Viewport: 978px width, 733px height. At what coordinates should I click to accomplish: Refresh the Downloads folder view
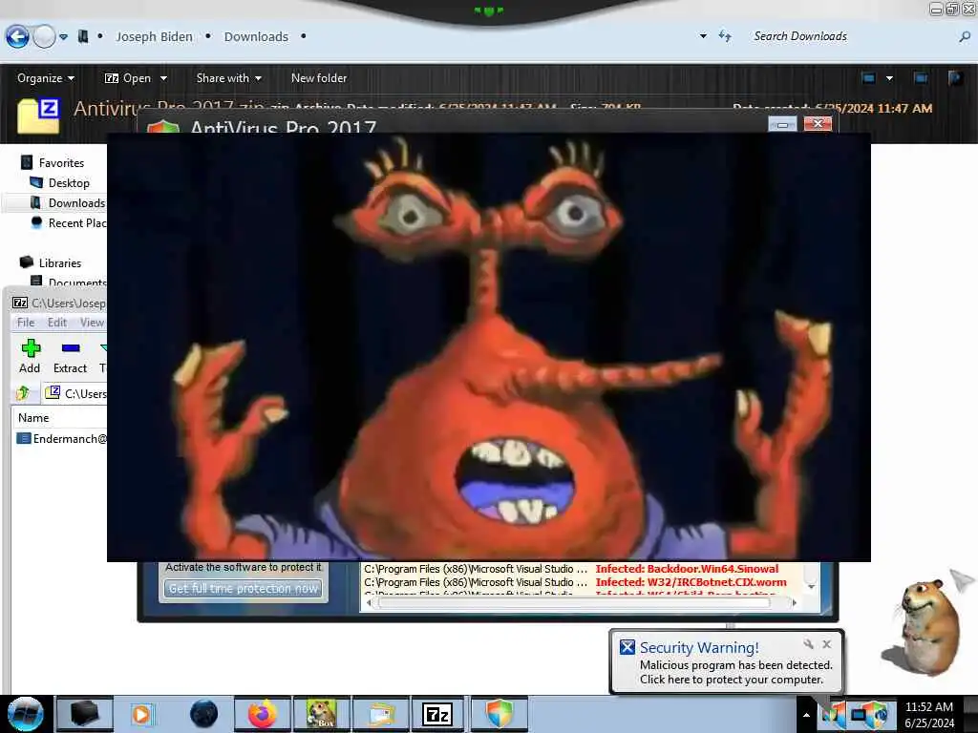(x=725, y=36)
